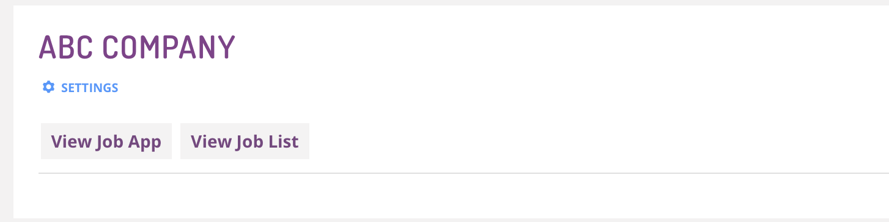Tap the settings gear under ABC COMPANY

pos(48,87)
